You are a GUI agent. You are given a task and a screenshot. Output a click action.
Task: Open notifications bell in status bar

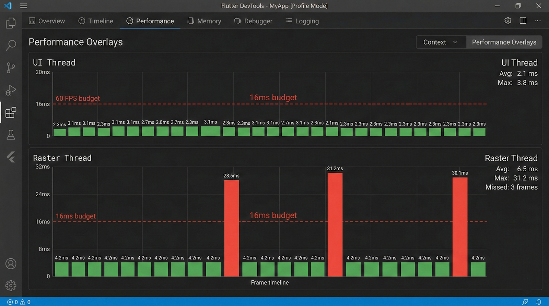(539, 302)
